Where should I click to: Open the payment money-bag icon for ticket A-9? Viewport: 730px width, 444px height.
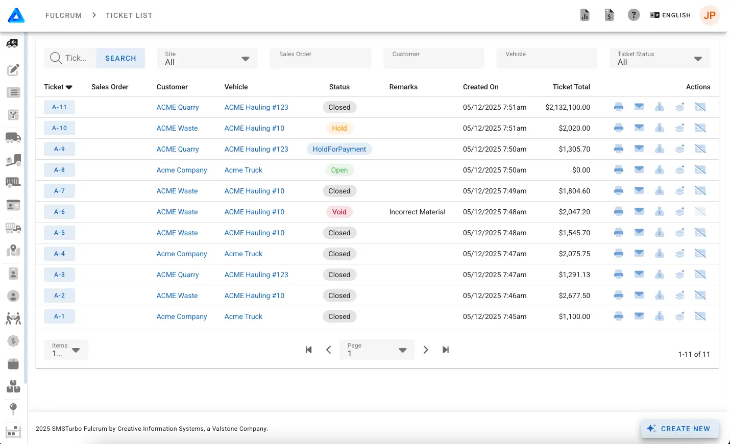click(660, 149)
